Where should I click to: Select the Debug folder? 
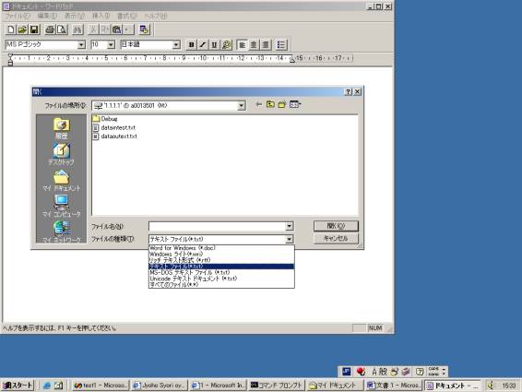click(x=105, y=119)
